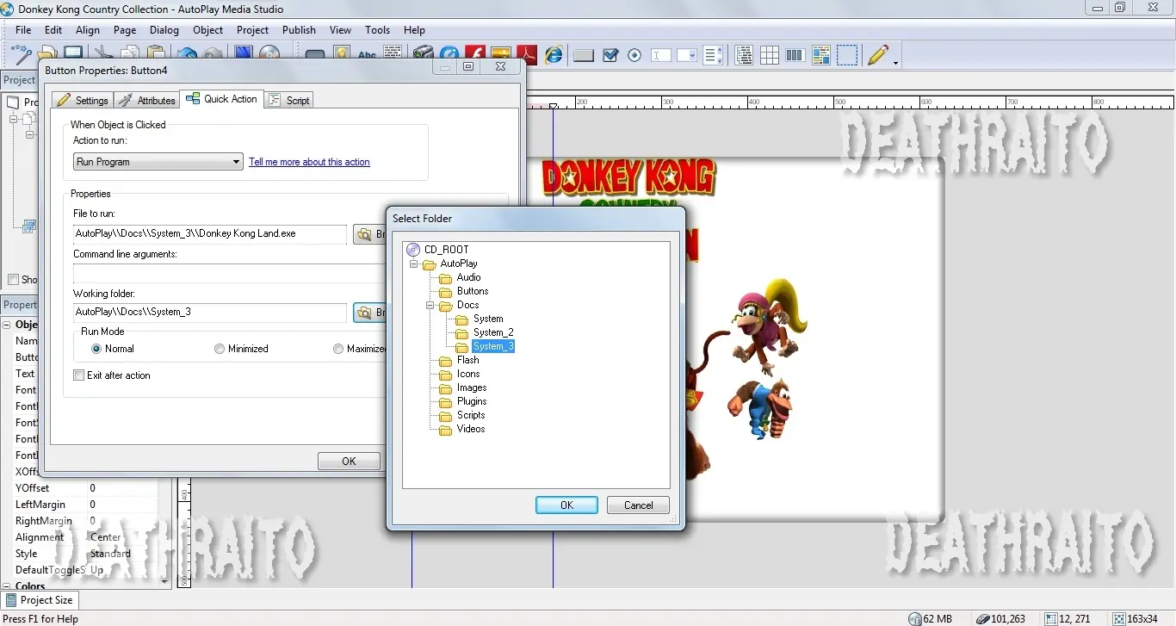Confirm folder selection with OK in Select Folder
Image resolution: width=1176 pixels, height=626 pixels.
coord(566,505)
